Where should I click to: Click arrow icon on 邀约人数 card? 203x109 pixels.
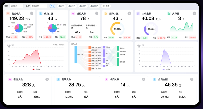pos(97,13)
